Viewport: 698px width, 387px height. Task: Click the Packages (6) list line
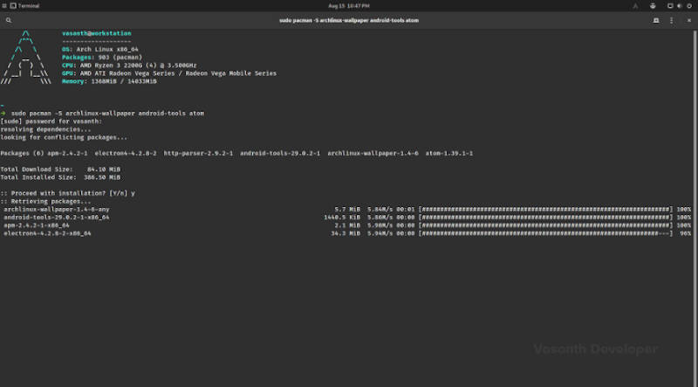pyautogui.click(x=236, y=153)
